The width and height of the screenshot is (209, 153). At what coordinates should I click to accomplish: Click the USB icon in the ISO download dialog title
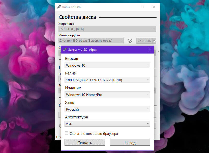pos(65,50)
